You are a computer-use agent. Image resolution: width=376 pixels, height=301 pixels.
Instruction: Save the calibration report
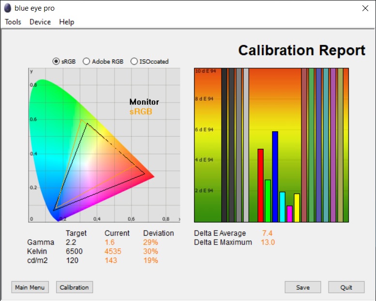coord(303,287)
